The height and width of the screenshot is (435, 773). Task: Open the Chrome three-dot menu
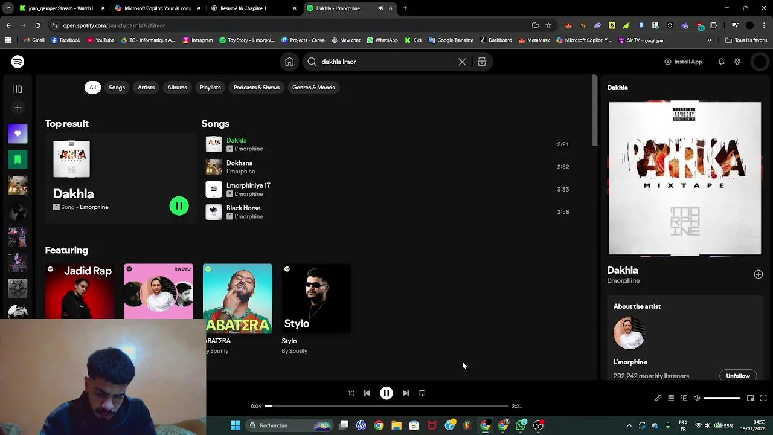[x=764, y=25]
